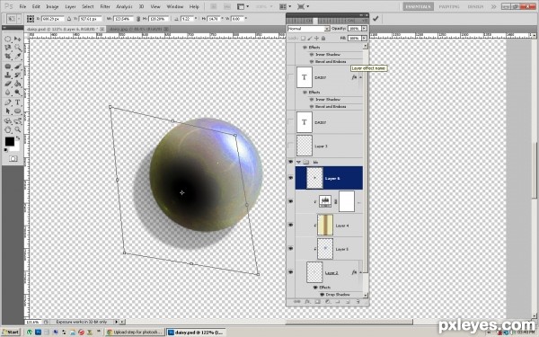This screenshot has width=539, height=337.
Task: Select the Zoom tool in toolbox
Action: point(18,129)
